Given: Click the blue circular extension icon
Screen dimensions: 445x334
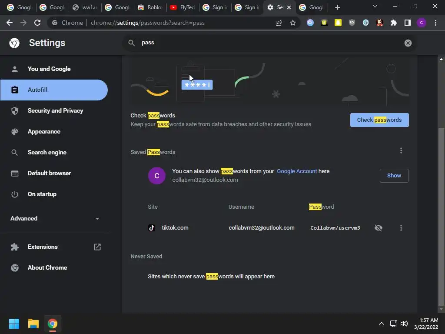Looking at the screenshot, I should point(310,23).
